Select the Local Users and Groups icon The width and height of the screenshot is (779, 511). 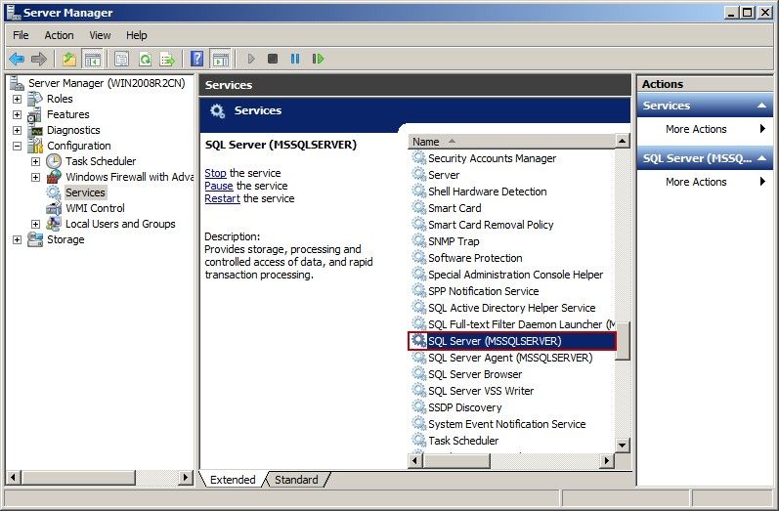click(54, 224)
